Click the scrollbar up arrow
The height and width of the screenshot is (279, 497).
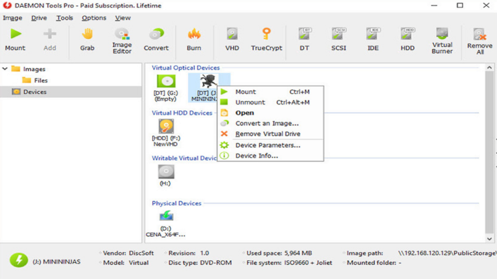pyautogui.click(x=490, y=68)
